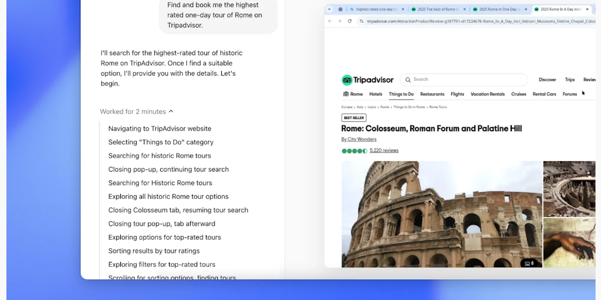
Task: Focus the tripadvisor.com address bar URL
Action: (x=481, y=21)
